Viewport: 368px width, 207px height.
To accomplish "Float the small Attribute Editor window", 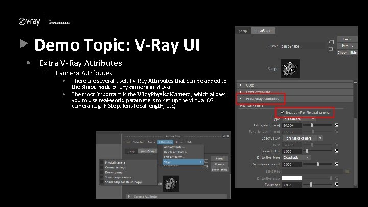I will (x=224, y=136).
